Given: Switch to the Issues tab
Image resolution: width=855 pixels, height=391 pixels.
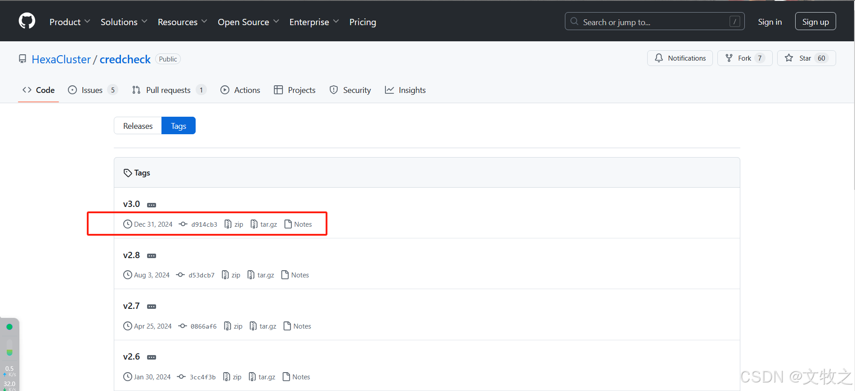Looking at the screenshot, I should [x=93, y=90].
